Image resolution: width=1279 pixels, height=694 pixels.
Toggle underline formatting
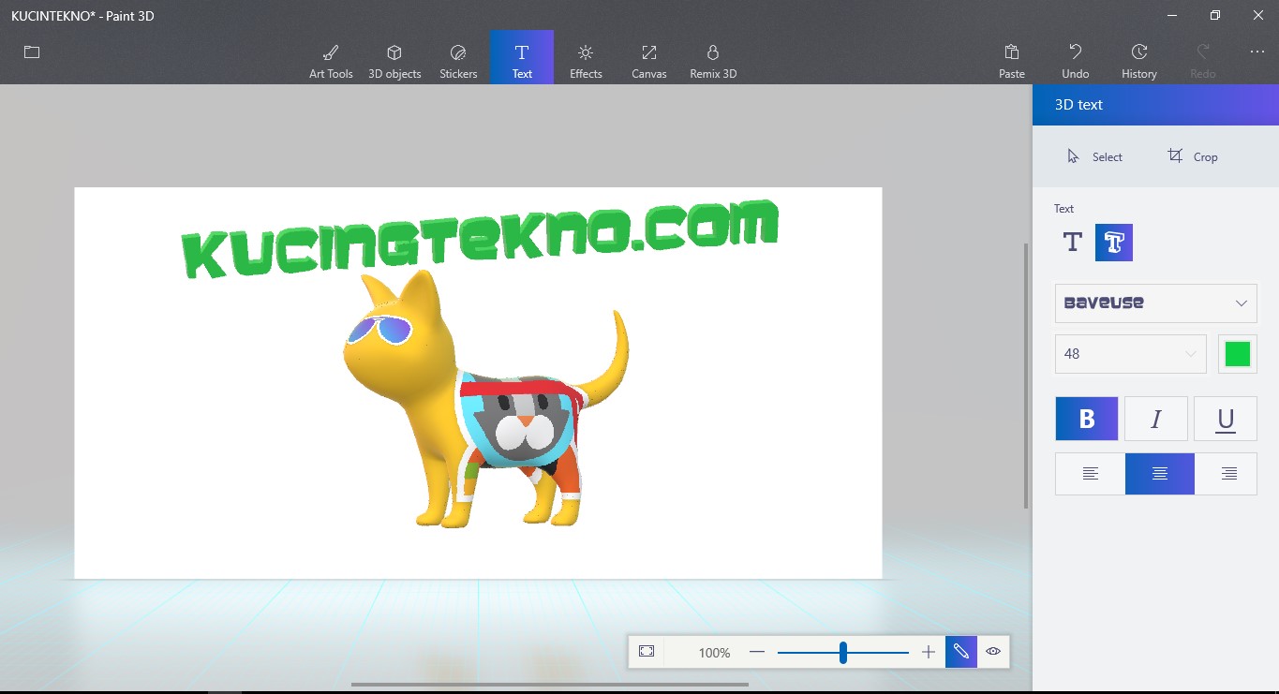click(x=1225, y=419)
